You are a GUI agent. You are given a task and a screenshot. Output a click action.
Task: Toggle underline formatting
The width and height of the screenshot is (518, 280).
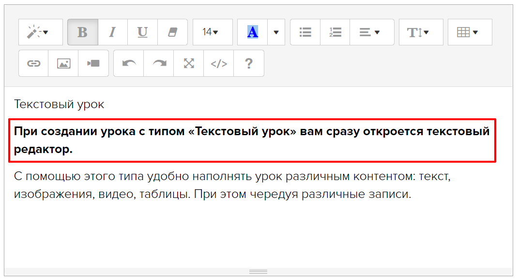(142, 32)
